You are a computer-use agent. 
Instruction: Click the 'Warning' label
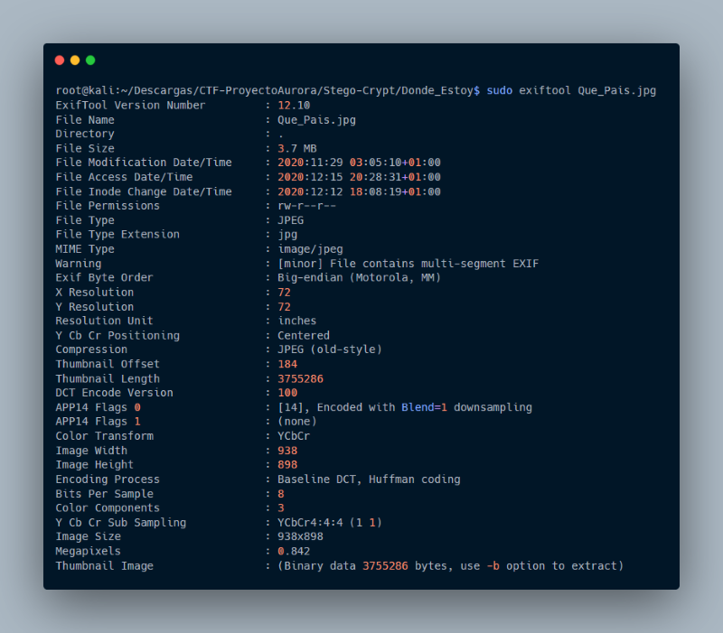[79, 264]
